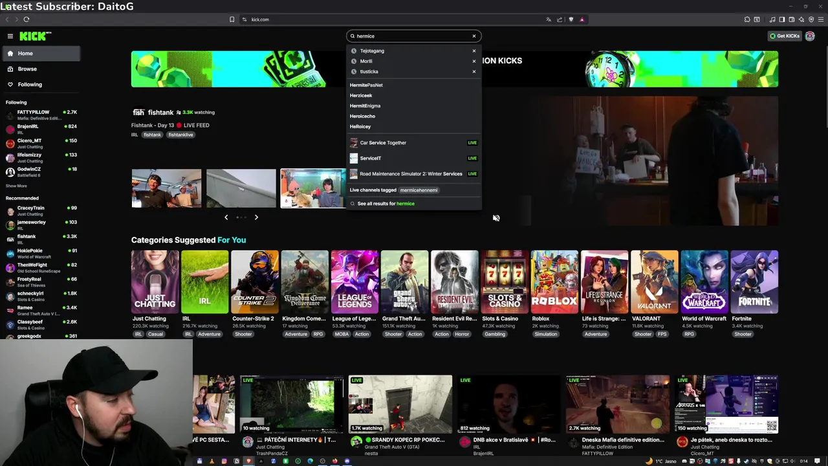Click fishtanklive tag on featured stream
The height and width of the screenshot is (466, 828).
(x=180, y=135)
